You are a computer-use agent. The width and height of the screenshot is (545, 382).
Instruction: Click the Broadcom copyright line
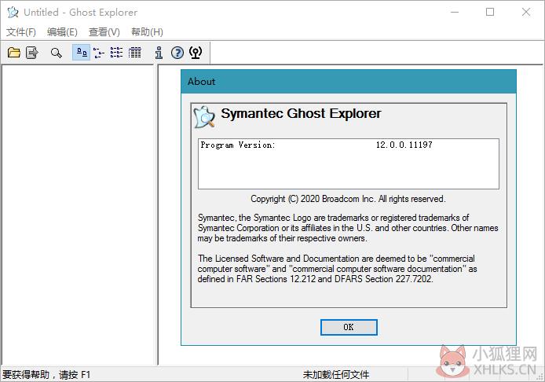348,199
